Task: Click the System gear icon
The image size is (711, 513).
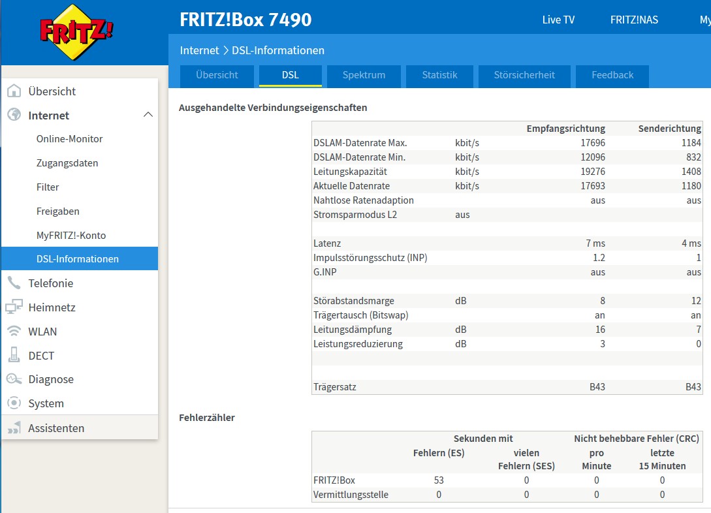Action: pyautogui.click(x=14, y=403)
